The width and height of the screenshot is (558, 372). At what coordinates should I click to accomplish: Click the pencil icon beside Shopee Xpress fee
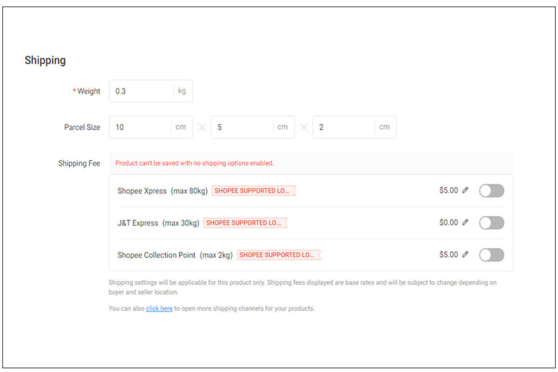pyautogui.click(x=465, y=191)
